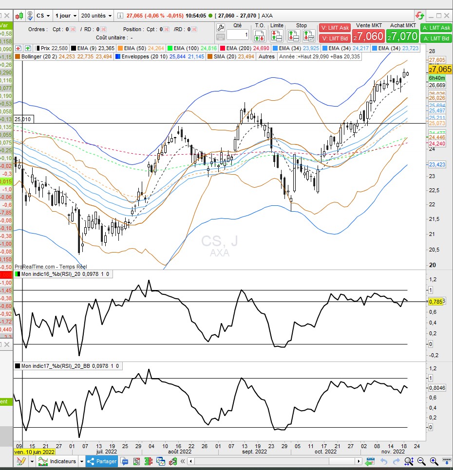
Task: Click the first Stop order icon
Action: point(293,36)
